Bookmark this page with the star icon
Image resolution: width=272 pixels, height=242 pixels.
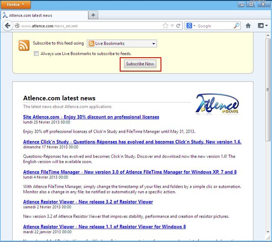click(165, 26)
